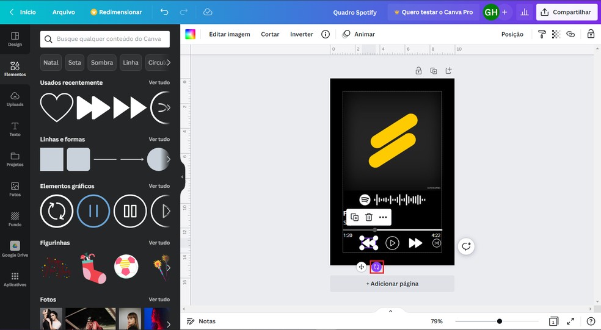
Task: Ver tudo for Figurinhas
Action: pos(159,243)
